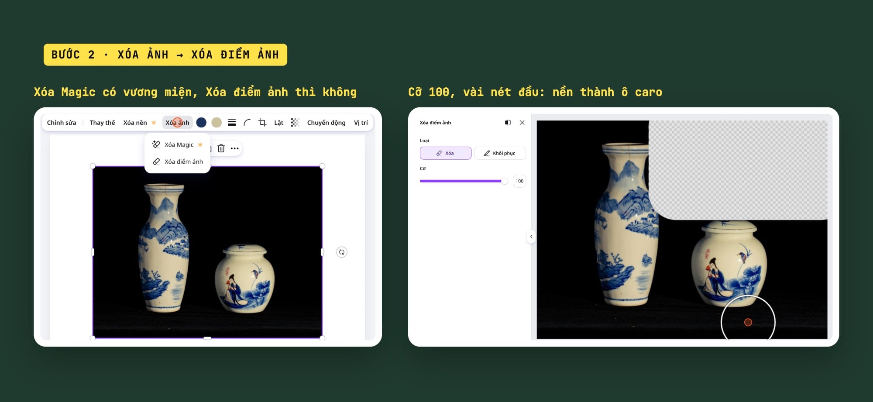Select the Xóa eraser mode
Image resolution: width=873 pixels, height=402 pixels.
[x=446, y=153]
